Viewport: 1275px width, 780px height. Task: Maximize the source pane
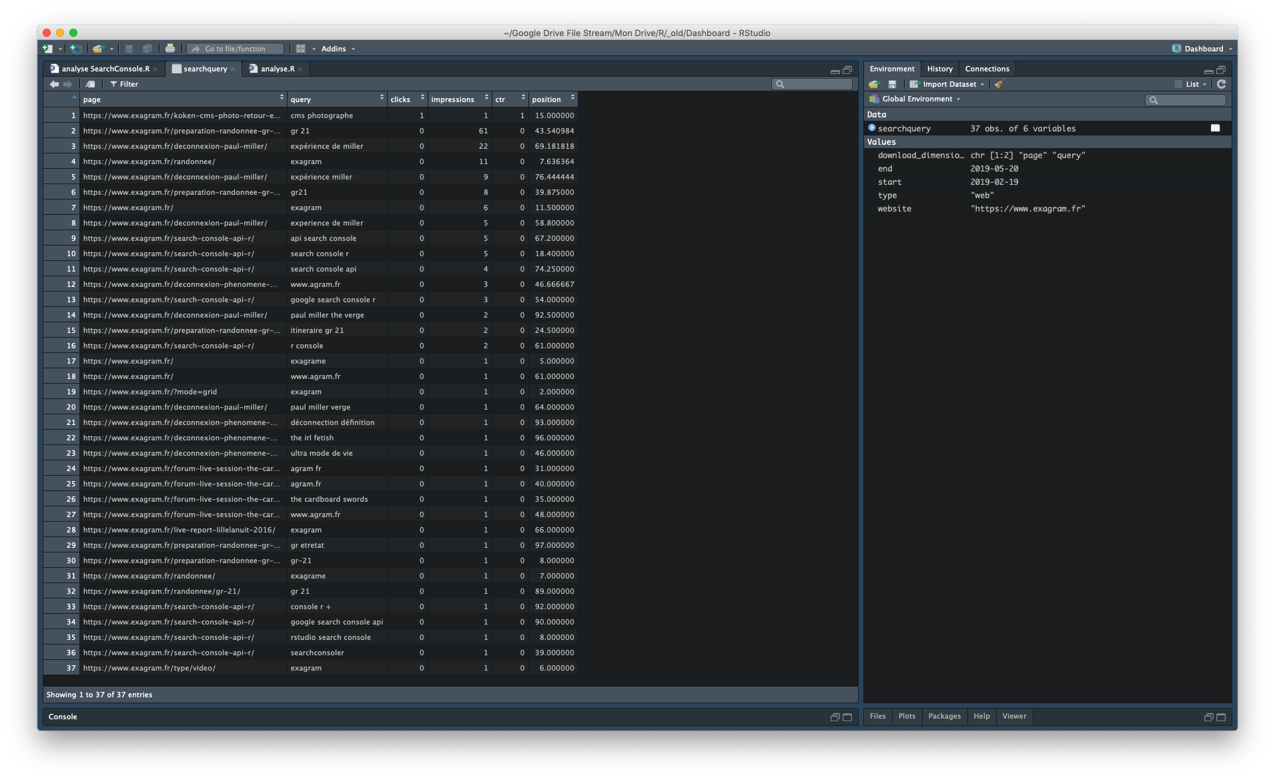tap(847, 70)
